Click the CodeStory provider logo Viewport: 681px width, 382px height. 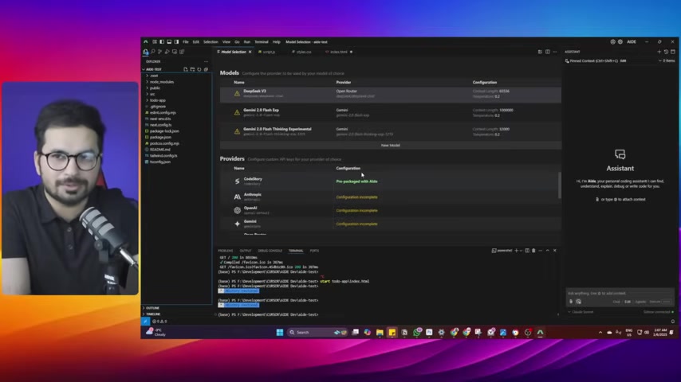pos(237,181)
